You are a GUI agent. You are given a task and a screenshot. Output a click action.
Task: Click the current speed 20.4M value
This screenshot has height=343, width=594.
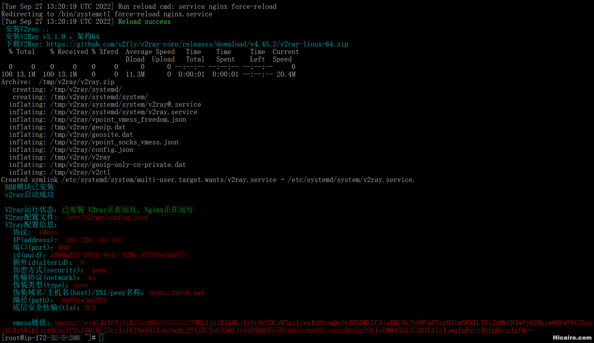pyautogui.click(x=286, y=74)
